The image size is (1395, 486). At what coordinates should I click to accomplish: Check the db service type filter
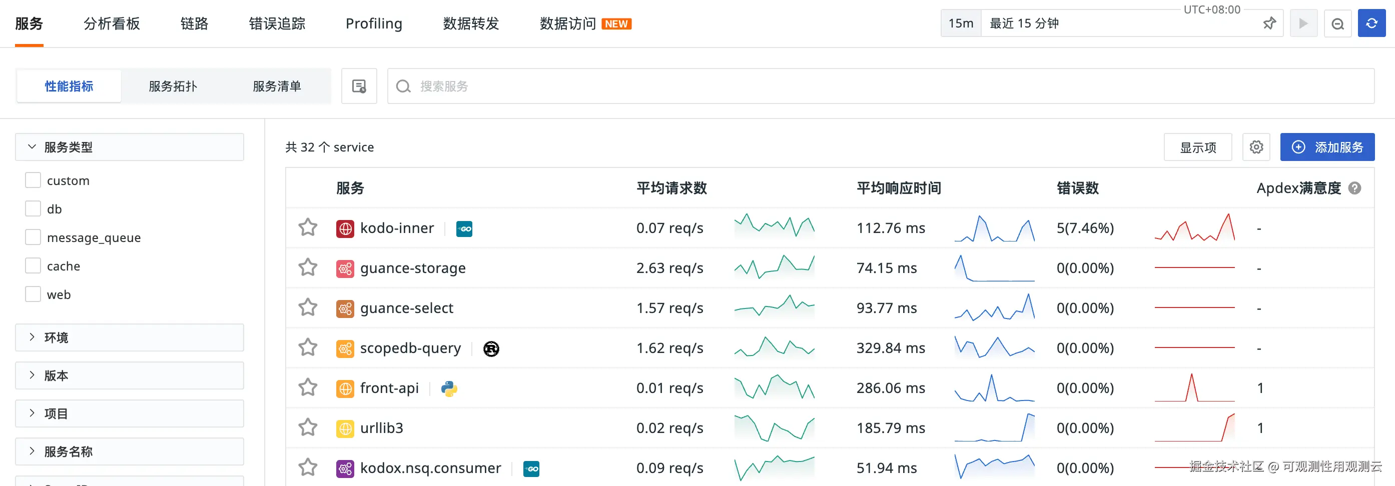pos(33,209)
